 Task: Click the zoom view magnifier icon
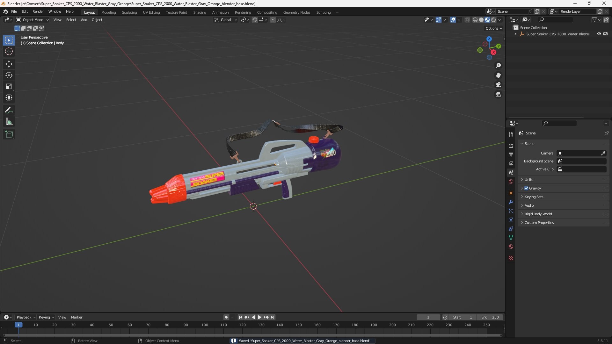click(x=498, y=66)
